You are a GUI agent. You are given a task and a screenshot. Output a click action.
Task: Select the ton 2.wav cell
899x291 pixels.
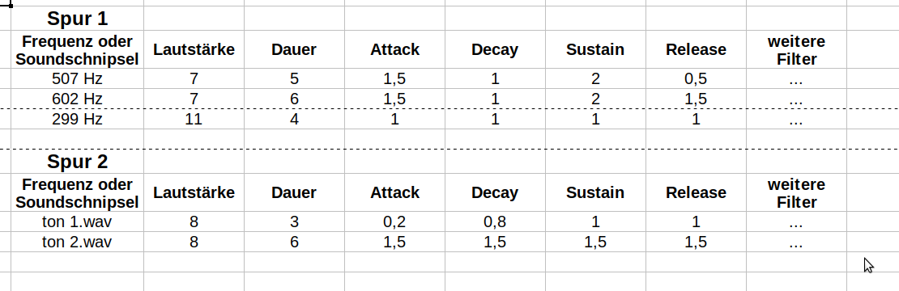coord(78,242)
